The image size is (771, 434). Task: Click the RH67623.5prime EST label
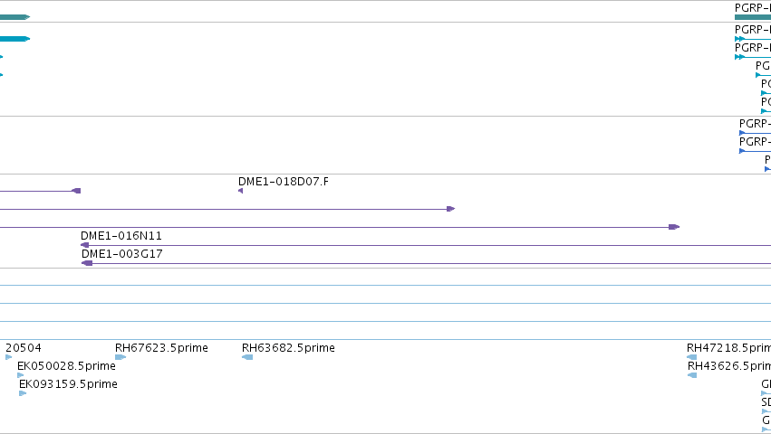(x=161, y=348)
